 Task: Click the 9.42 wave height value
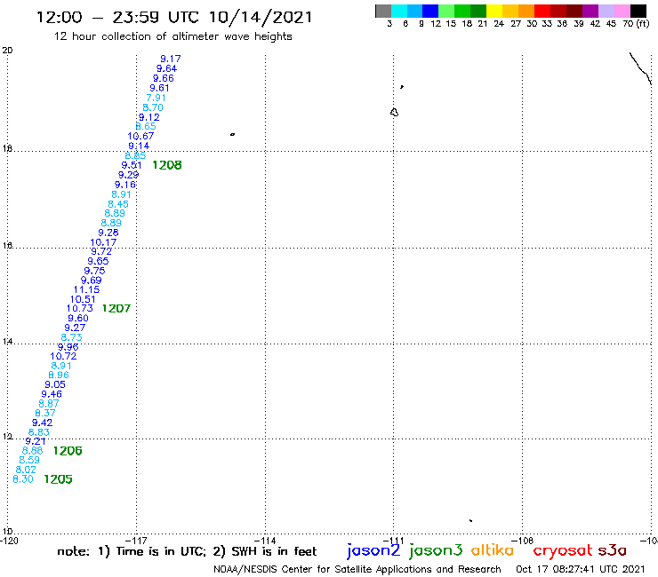pos(42,423)
